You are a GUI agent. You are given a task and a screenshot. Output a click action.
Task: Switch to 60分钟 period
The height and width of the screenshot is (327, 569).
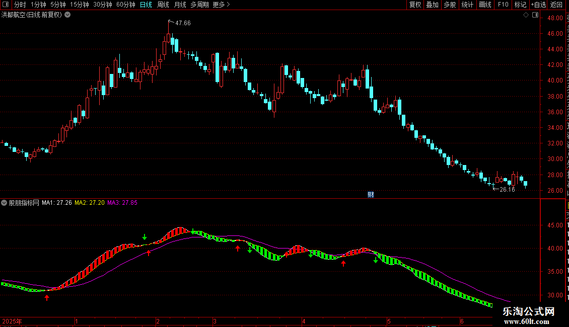(125, 5)
